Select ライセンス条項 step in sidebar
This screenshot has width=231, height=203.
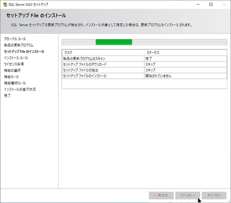[14, 64]
